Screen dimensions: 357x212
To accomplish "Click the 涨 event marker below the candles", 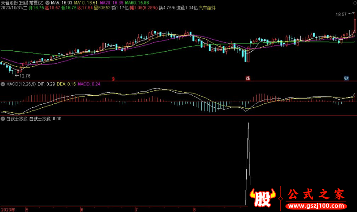I will pos(248,78).
